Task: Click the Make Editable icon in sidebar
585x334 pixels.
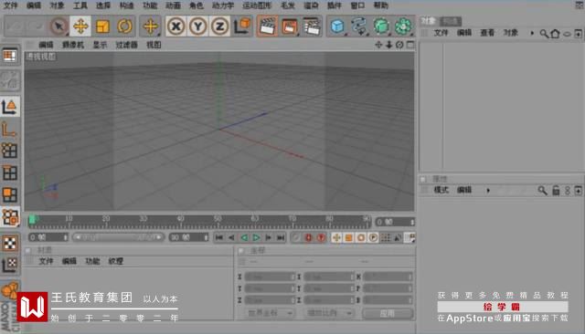Action: pos(10,79)
